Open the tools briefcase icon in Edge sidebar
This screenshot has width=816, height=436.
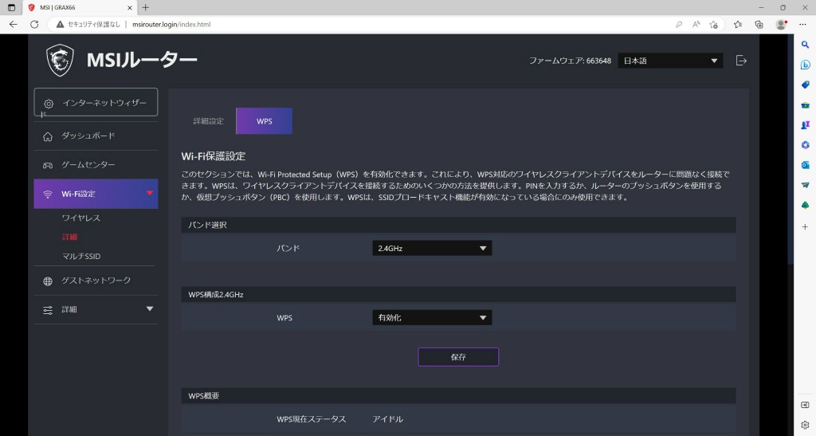click(805, 105)
